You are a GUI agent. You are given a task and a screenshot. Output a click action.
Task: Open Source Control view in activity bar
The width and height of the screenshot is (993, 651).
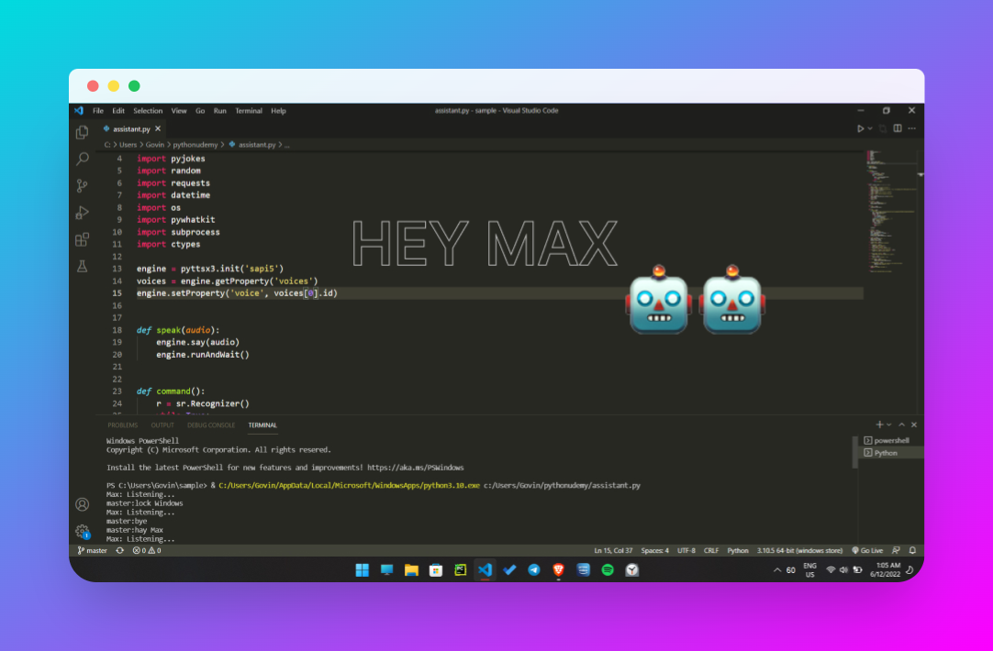(x=83, y=186)
